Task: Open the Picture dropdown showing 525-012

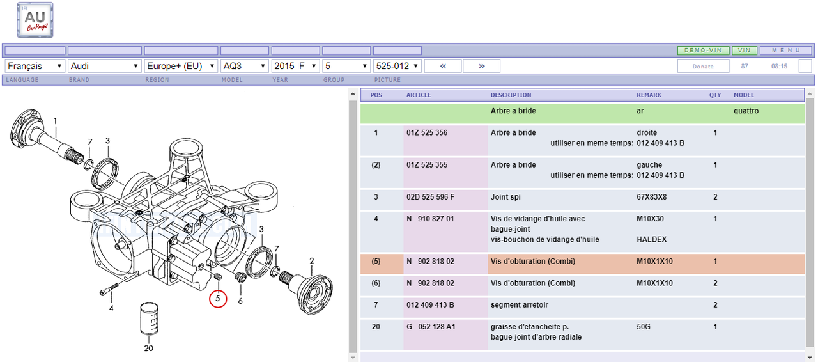Action: click(397, 66)
